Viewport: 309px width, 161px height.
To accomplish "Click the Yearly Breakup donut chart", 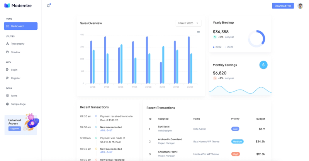I will point(256,39).
